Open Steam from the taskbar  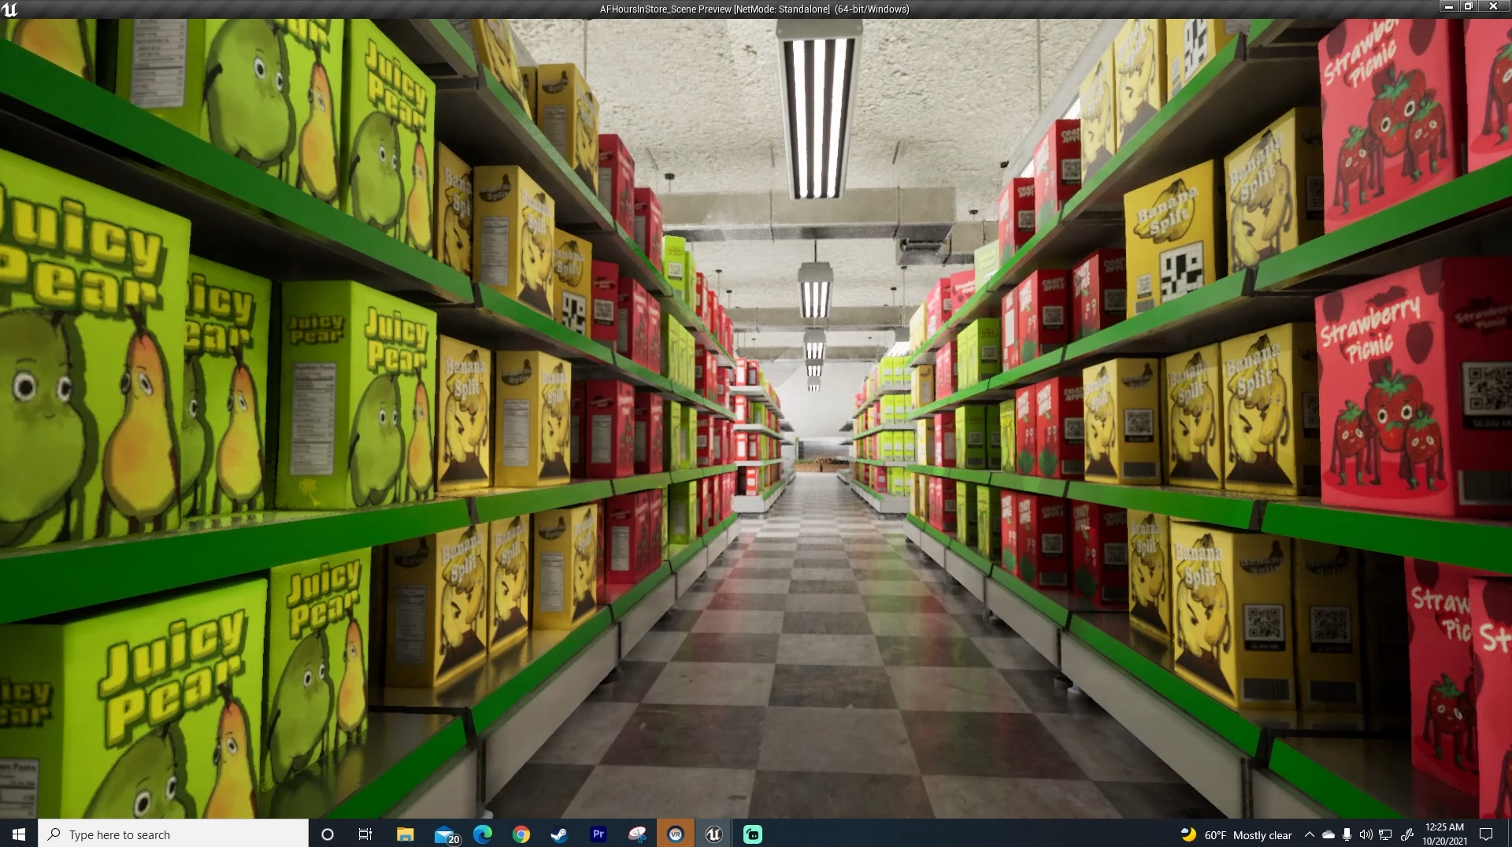[x=559, y=834]
